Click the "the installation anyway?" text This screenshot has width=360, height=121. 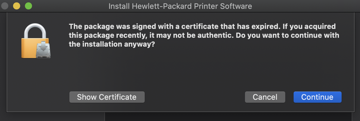click(x=112, y=45)
